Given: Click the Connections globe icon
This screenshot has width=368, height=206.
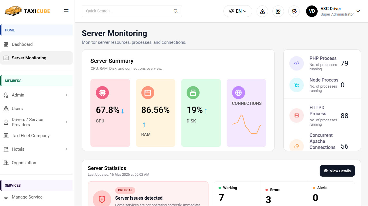Looking at the screenshot, I should tap(238, 93).
